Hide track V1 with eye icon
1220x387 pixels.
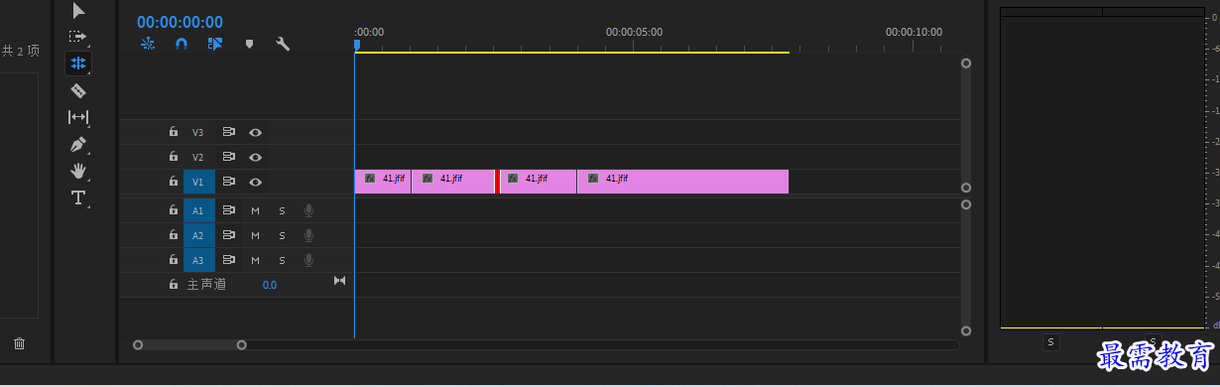click(256, 182)
